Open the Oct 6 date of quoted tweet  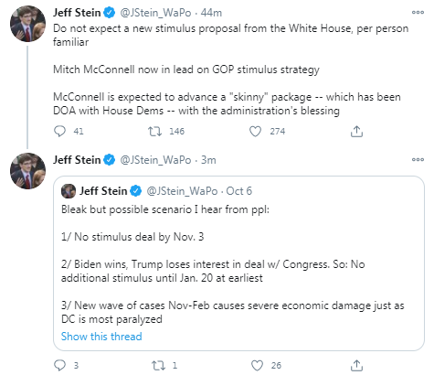pos(239,191)
